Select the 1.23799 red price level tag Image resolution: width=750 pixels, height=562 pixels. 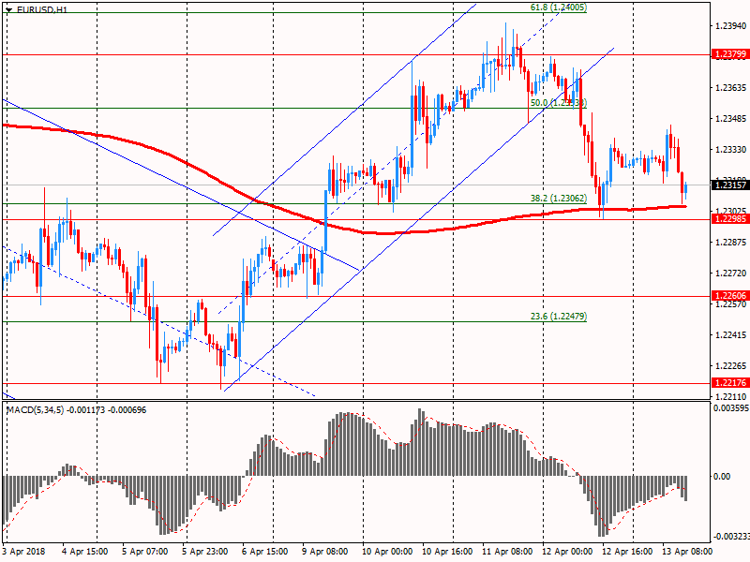[730, 54]
